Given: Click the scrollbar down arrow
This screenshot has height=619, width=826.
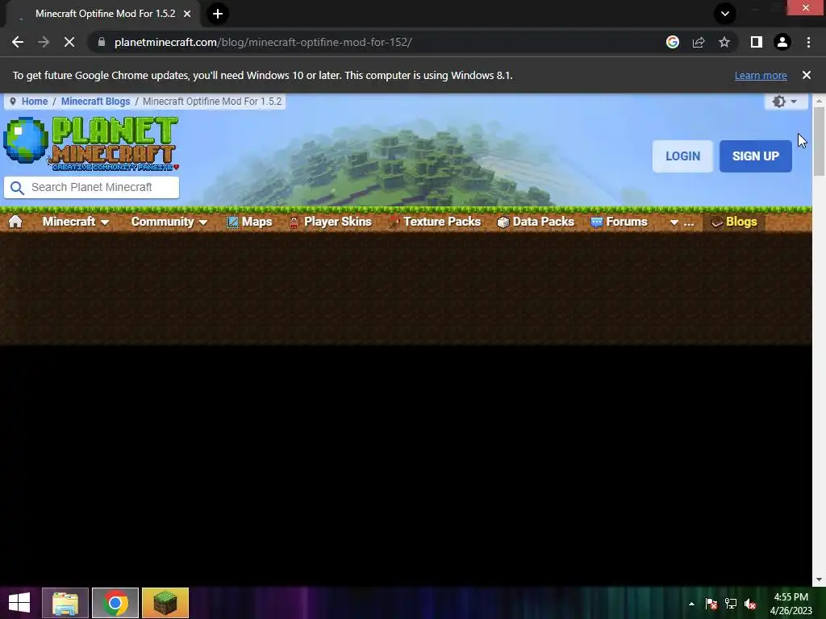Looking at the screenshot, I should tap(819, 580).
